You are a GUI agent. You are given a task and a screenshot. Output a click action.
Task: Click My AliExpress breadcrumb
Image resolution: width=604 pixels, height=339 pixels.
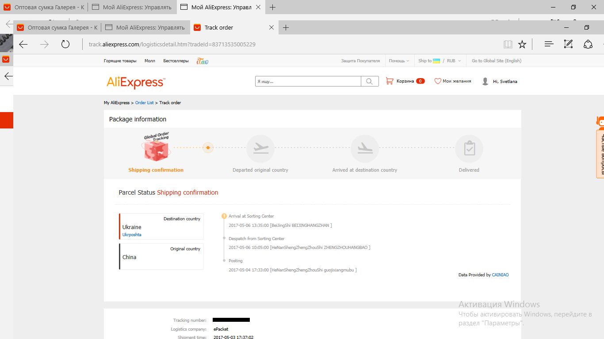click(117, 103)
